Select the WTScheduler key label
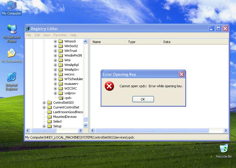This screenshot has height=168, width=236. pos(73,79)
